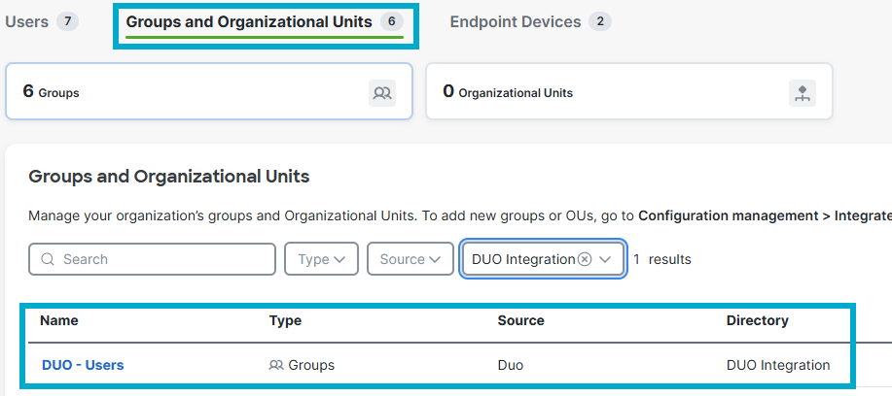The image size is (892, 396).
Task: Click the Endpoint Devices count badge 2
Action: (x=600, y=21)
